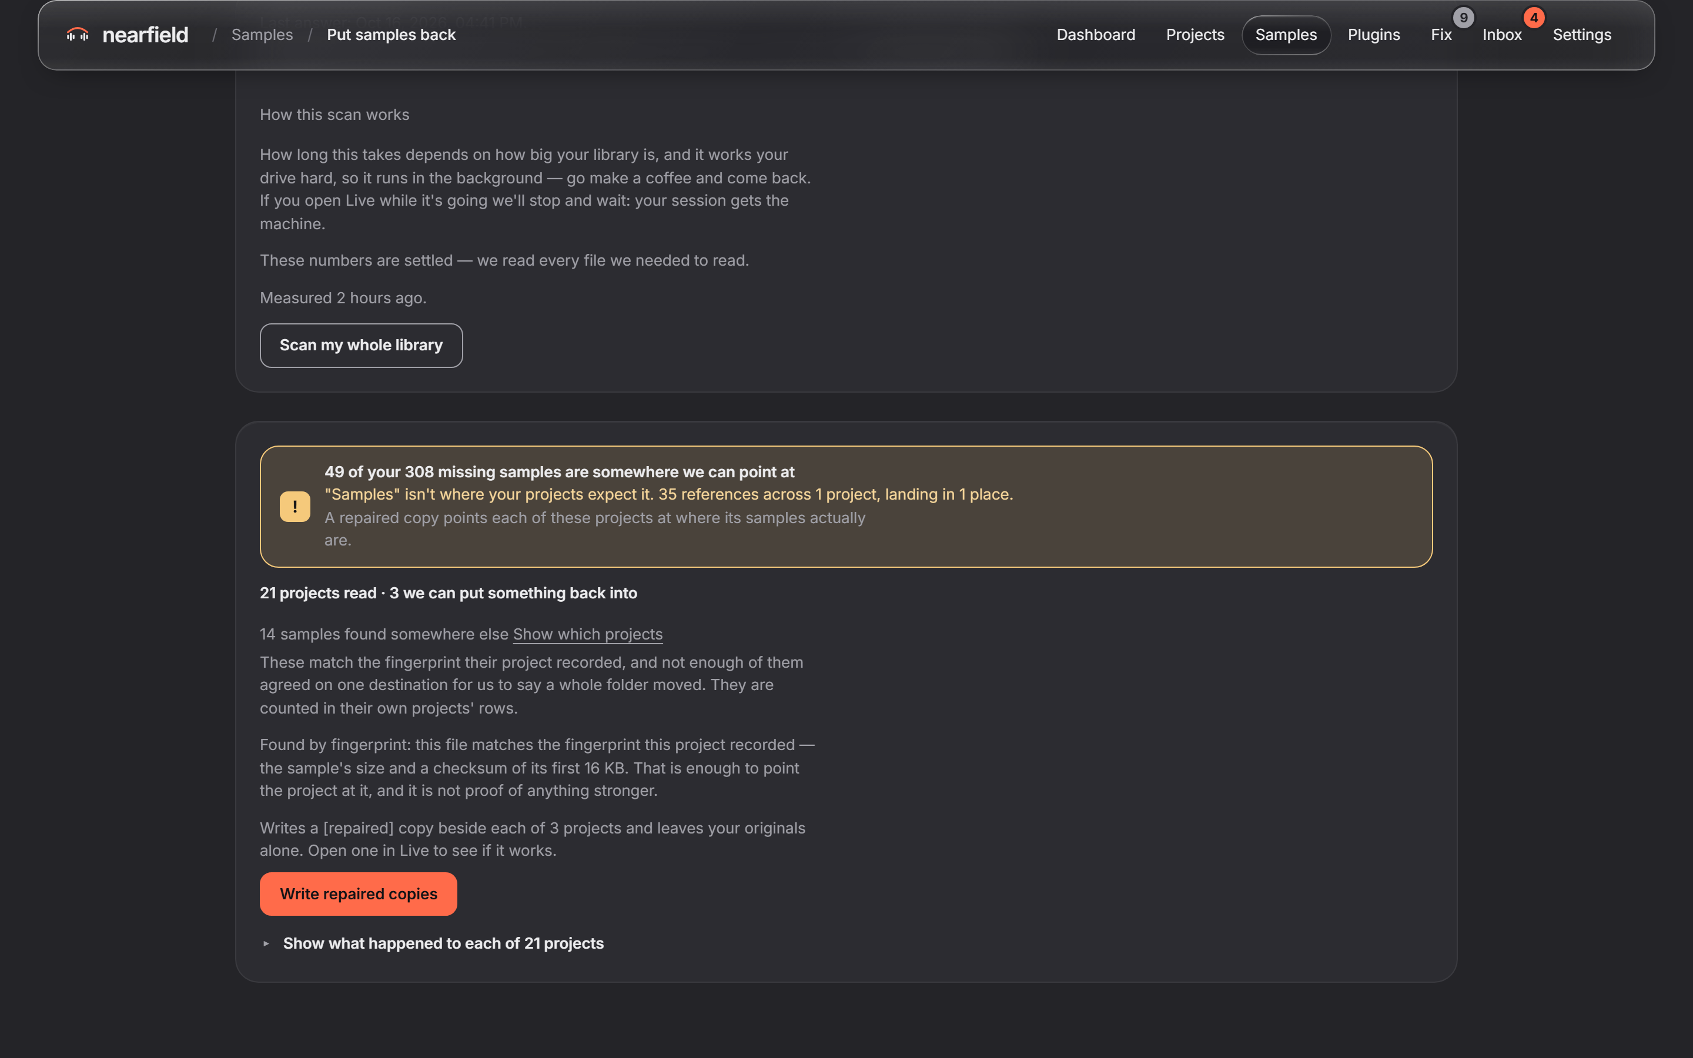The height and width of the screenshot is (1058, 1693).
Task: Show what happened to each of 21 projects
Action: [443, 943]
